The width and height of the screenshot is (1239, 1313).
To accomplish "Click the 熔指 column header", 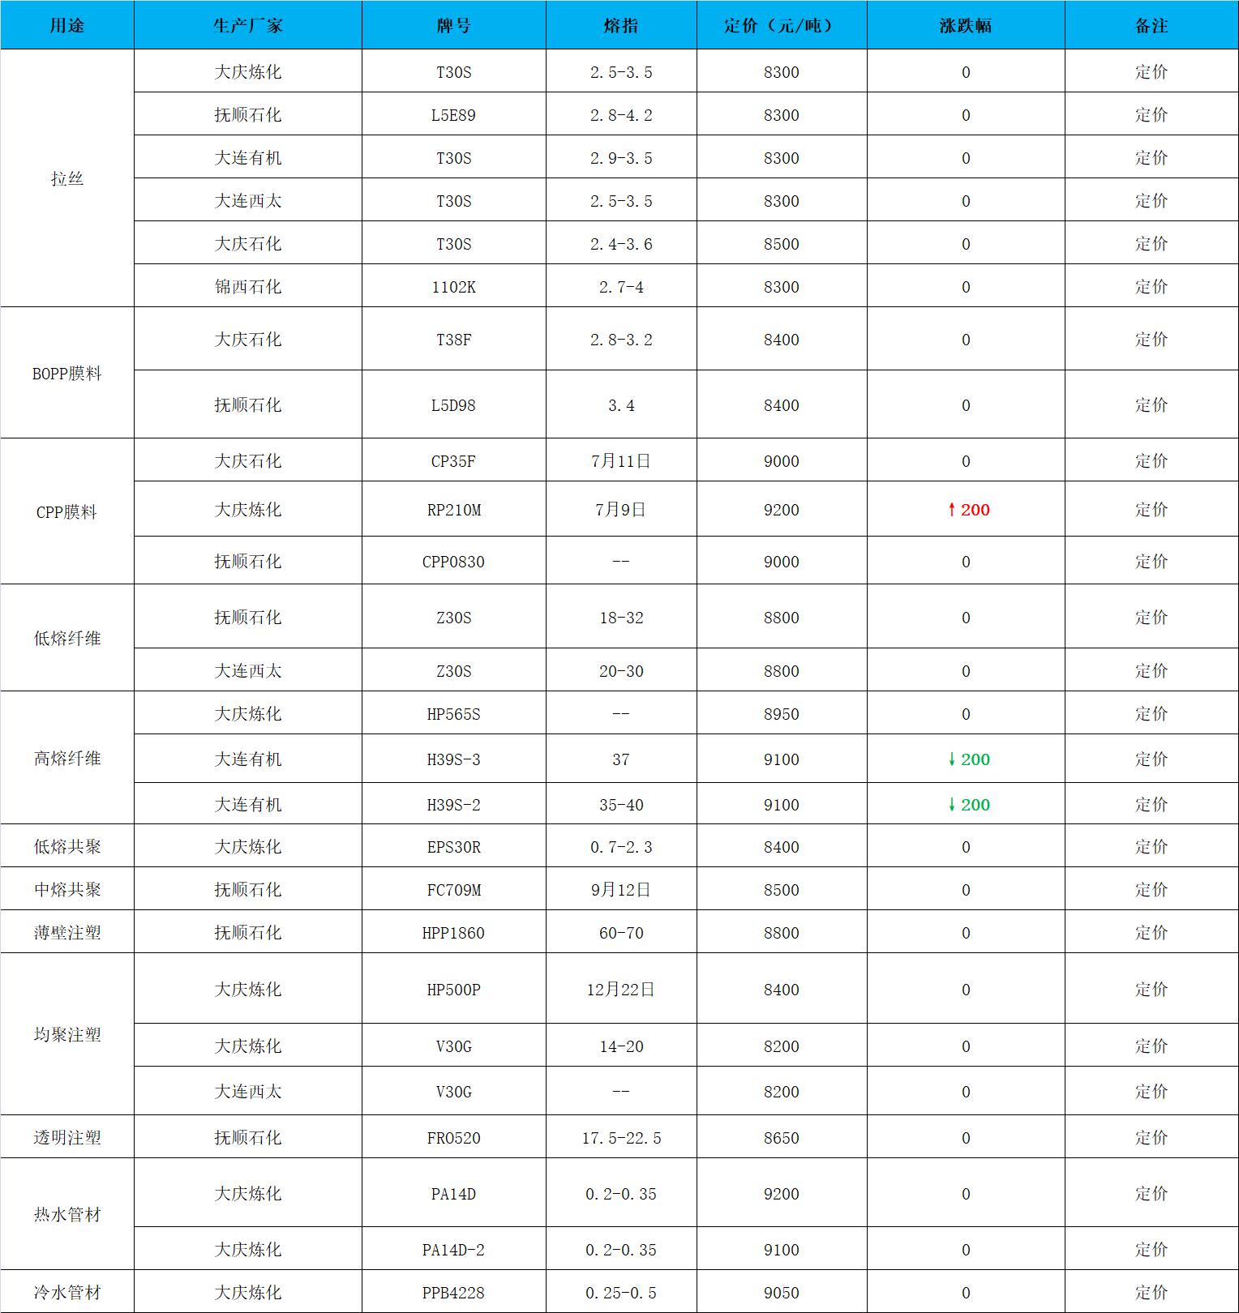I will 620,25.
